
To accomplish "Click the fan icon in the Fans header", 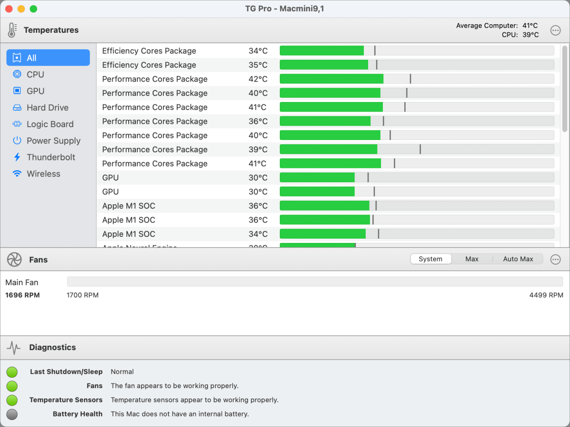I will point(14,260).
